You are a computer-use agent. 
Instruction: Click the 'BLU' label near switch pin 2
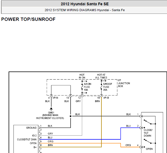128,126
